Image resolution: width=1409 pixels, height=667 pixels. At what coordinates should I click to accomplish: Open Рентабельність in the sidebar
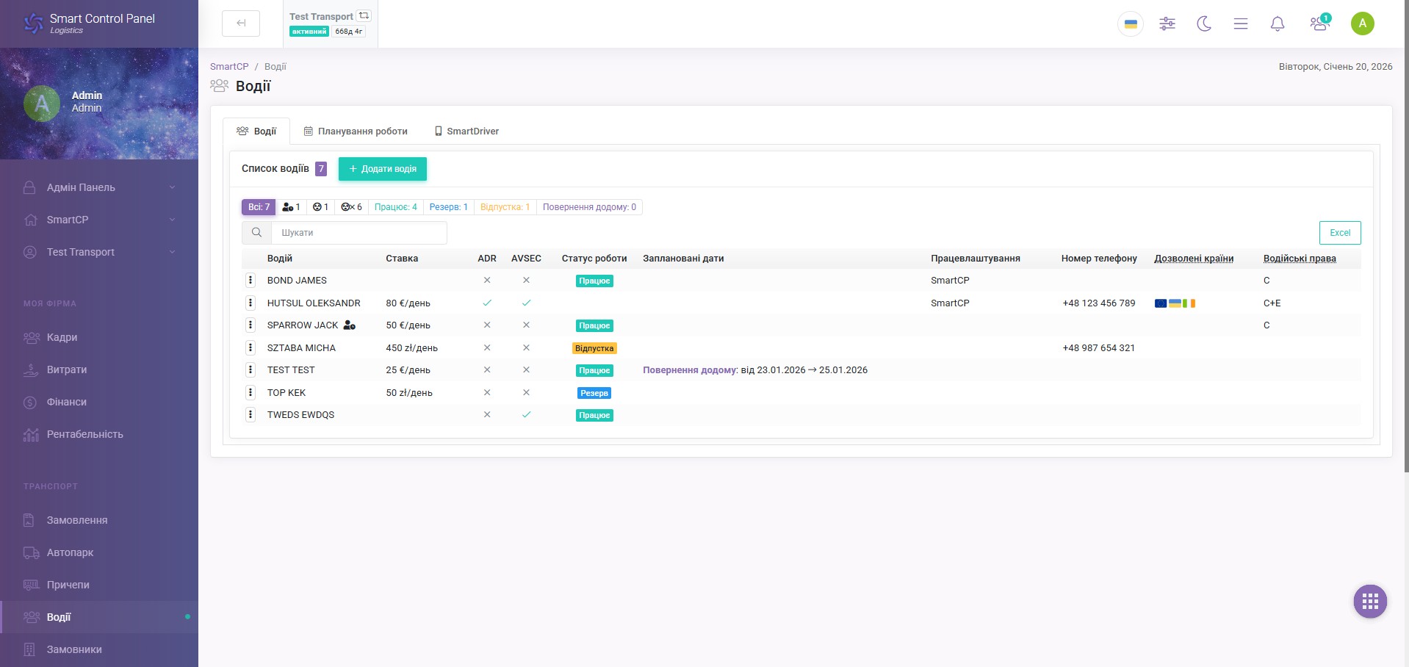99,434
